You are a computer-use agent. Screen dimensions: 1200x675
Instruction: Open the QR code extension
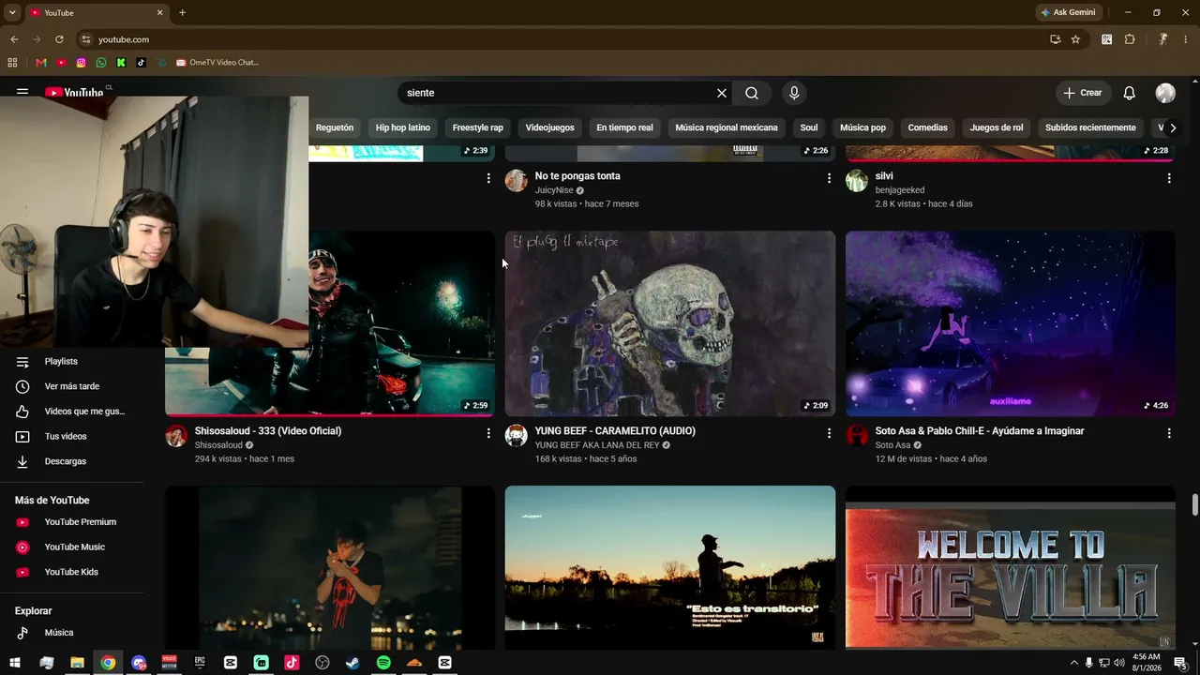[1107, 39]
